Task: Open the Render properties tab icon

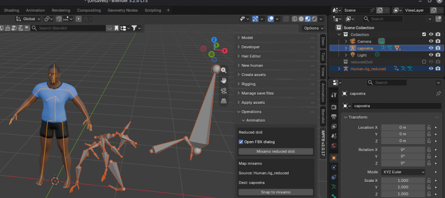Action: pos(334,107)
